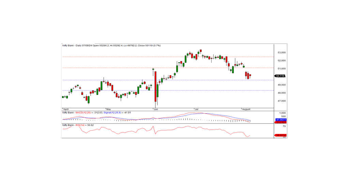Click the August label on time axis
The height and width of the screenshot is (176, 348).
tap(246, 109)
